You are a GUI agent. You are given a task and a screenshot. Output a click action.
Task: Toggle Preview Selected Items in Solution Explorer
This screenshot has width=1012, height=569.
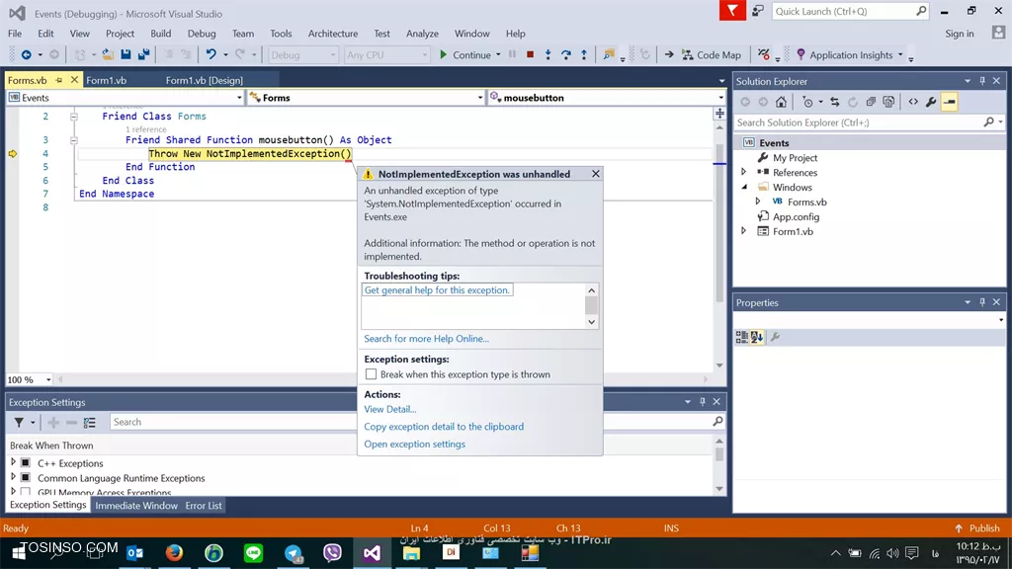pyautogui.click(x=950, y=102)
